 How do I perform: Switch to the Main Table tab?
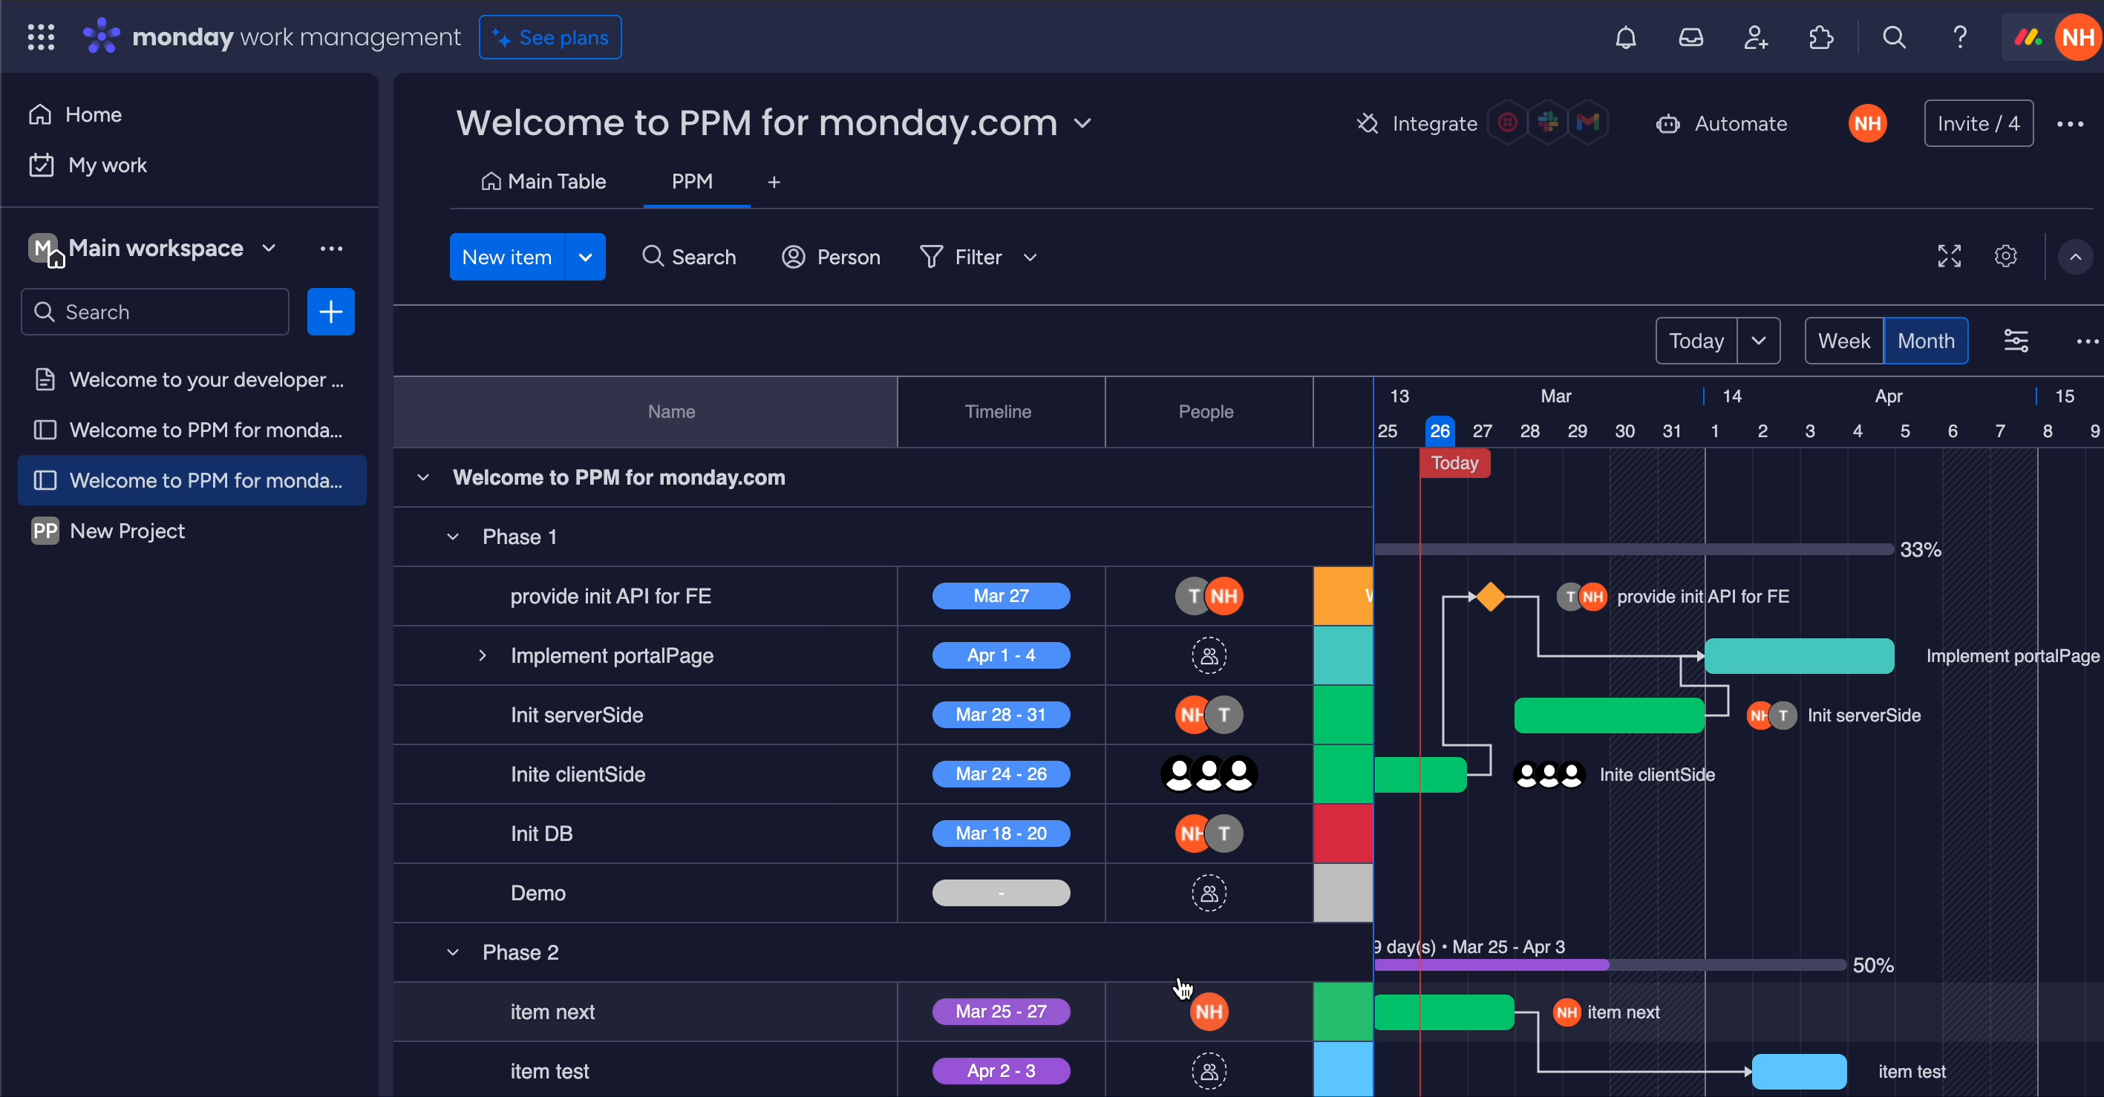543,181
